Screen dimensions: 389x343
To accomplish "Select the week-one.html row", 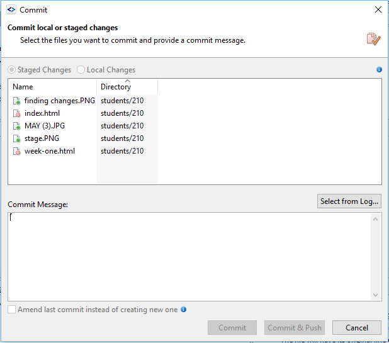I will tap(50, 151).
